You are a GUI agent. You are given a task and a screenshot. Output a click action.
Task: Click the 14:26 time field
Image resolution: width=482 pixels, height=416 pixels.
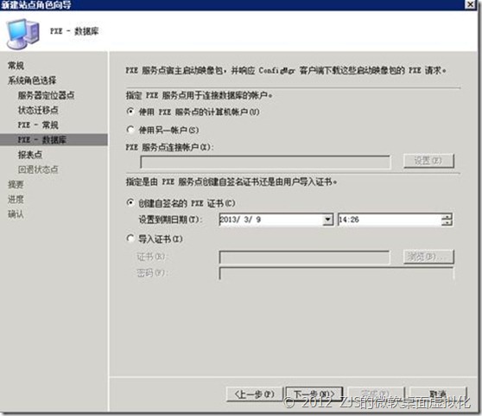tap(390, 220)
